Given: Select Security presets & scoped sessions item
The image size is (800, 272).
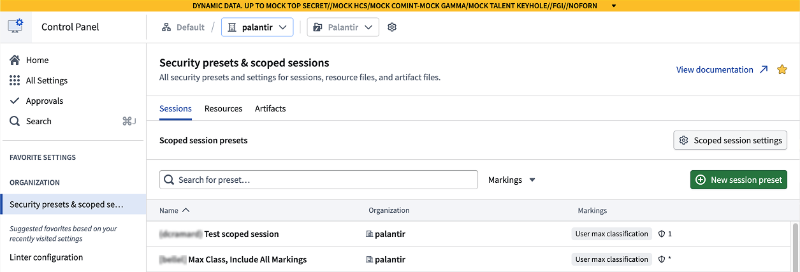Looking at the screenshot, I should point(73,204).
